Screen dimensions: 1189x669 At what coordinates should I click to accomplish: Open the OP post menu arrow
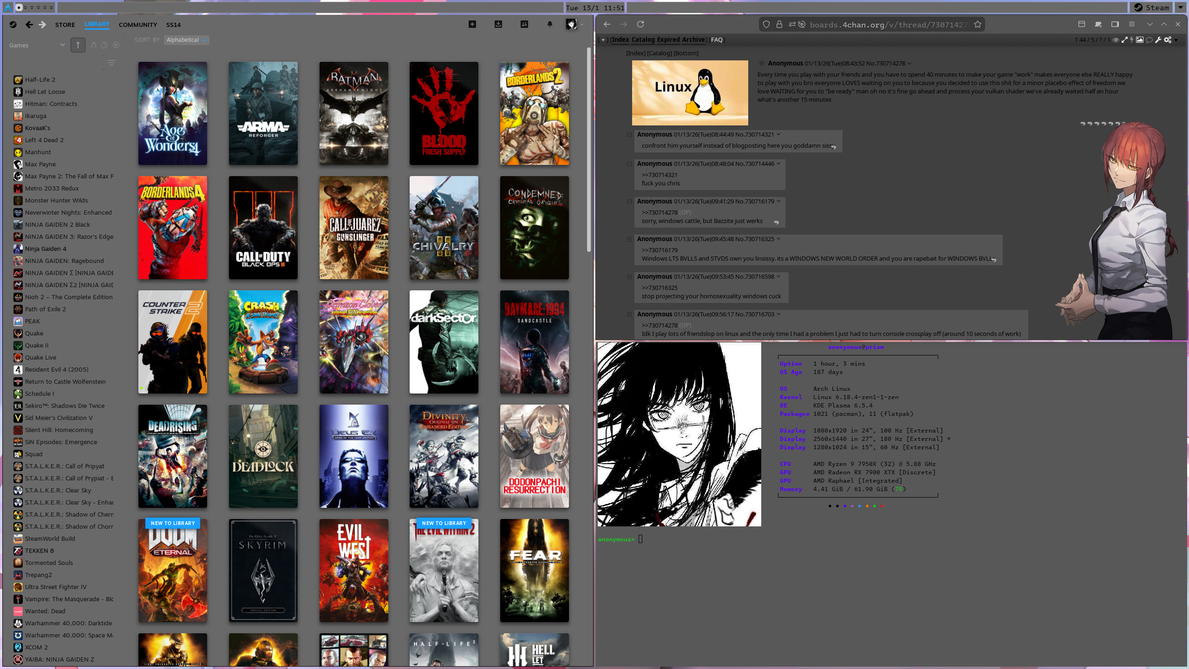pyautogui.click(x=909, y=64)
